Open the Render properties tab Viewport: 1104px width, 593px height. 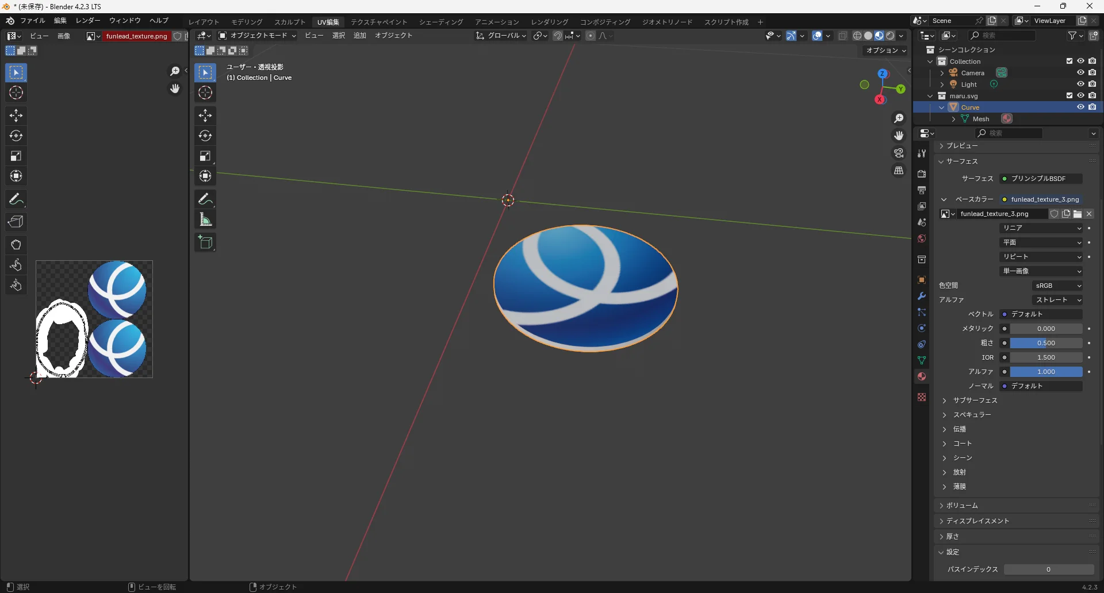click(922, 174)
